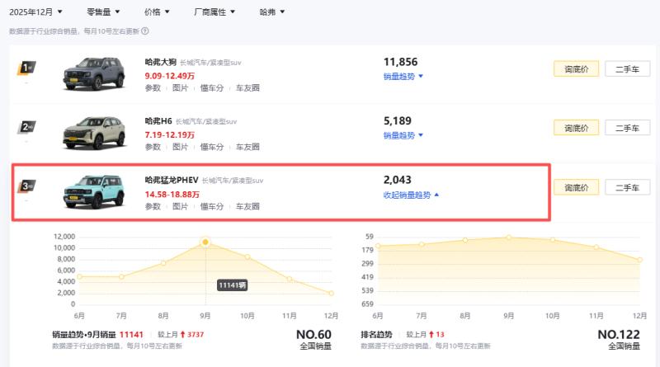Select the 9月 point on ranking chart
Viewport: 660px width, 367px height.
[x=509, y=238]
